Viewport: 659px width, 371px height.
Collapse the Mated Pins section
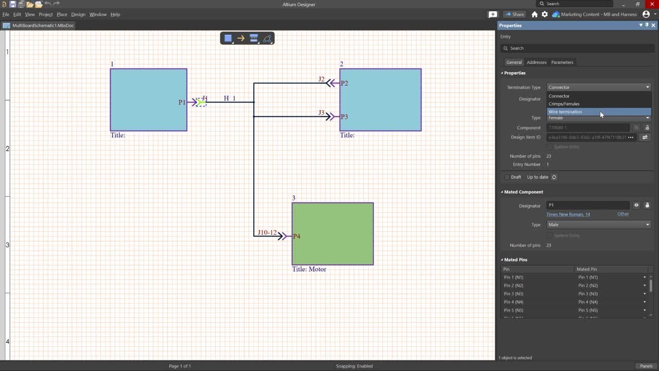(502, 260)
